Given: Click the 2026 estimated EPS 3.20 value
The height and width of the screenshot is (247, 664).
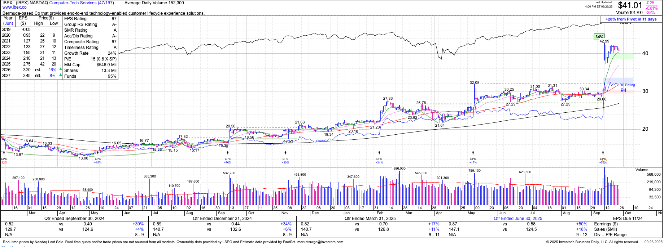Looking at the screenshot, I should click(x=27, y=70).
